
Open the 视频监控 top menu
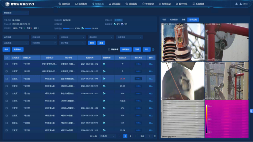(81, 4)
